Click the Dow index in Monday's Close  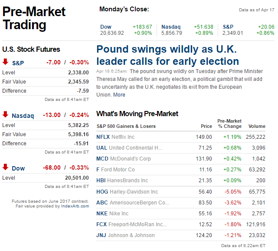pos(106,27)
